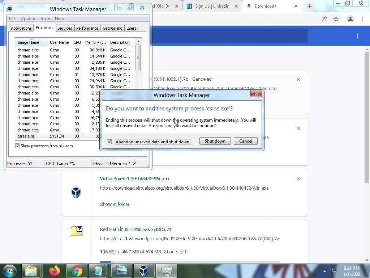Open Downloads page more-actions menu
Viewport: 370px width, 278px height.
pos(358,36)
